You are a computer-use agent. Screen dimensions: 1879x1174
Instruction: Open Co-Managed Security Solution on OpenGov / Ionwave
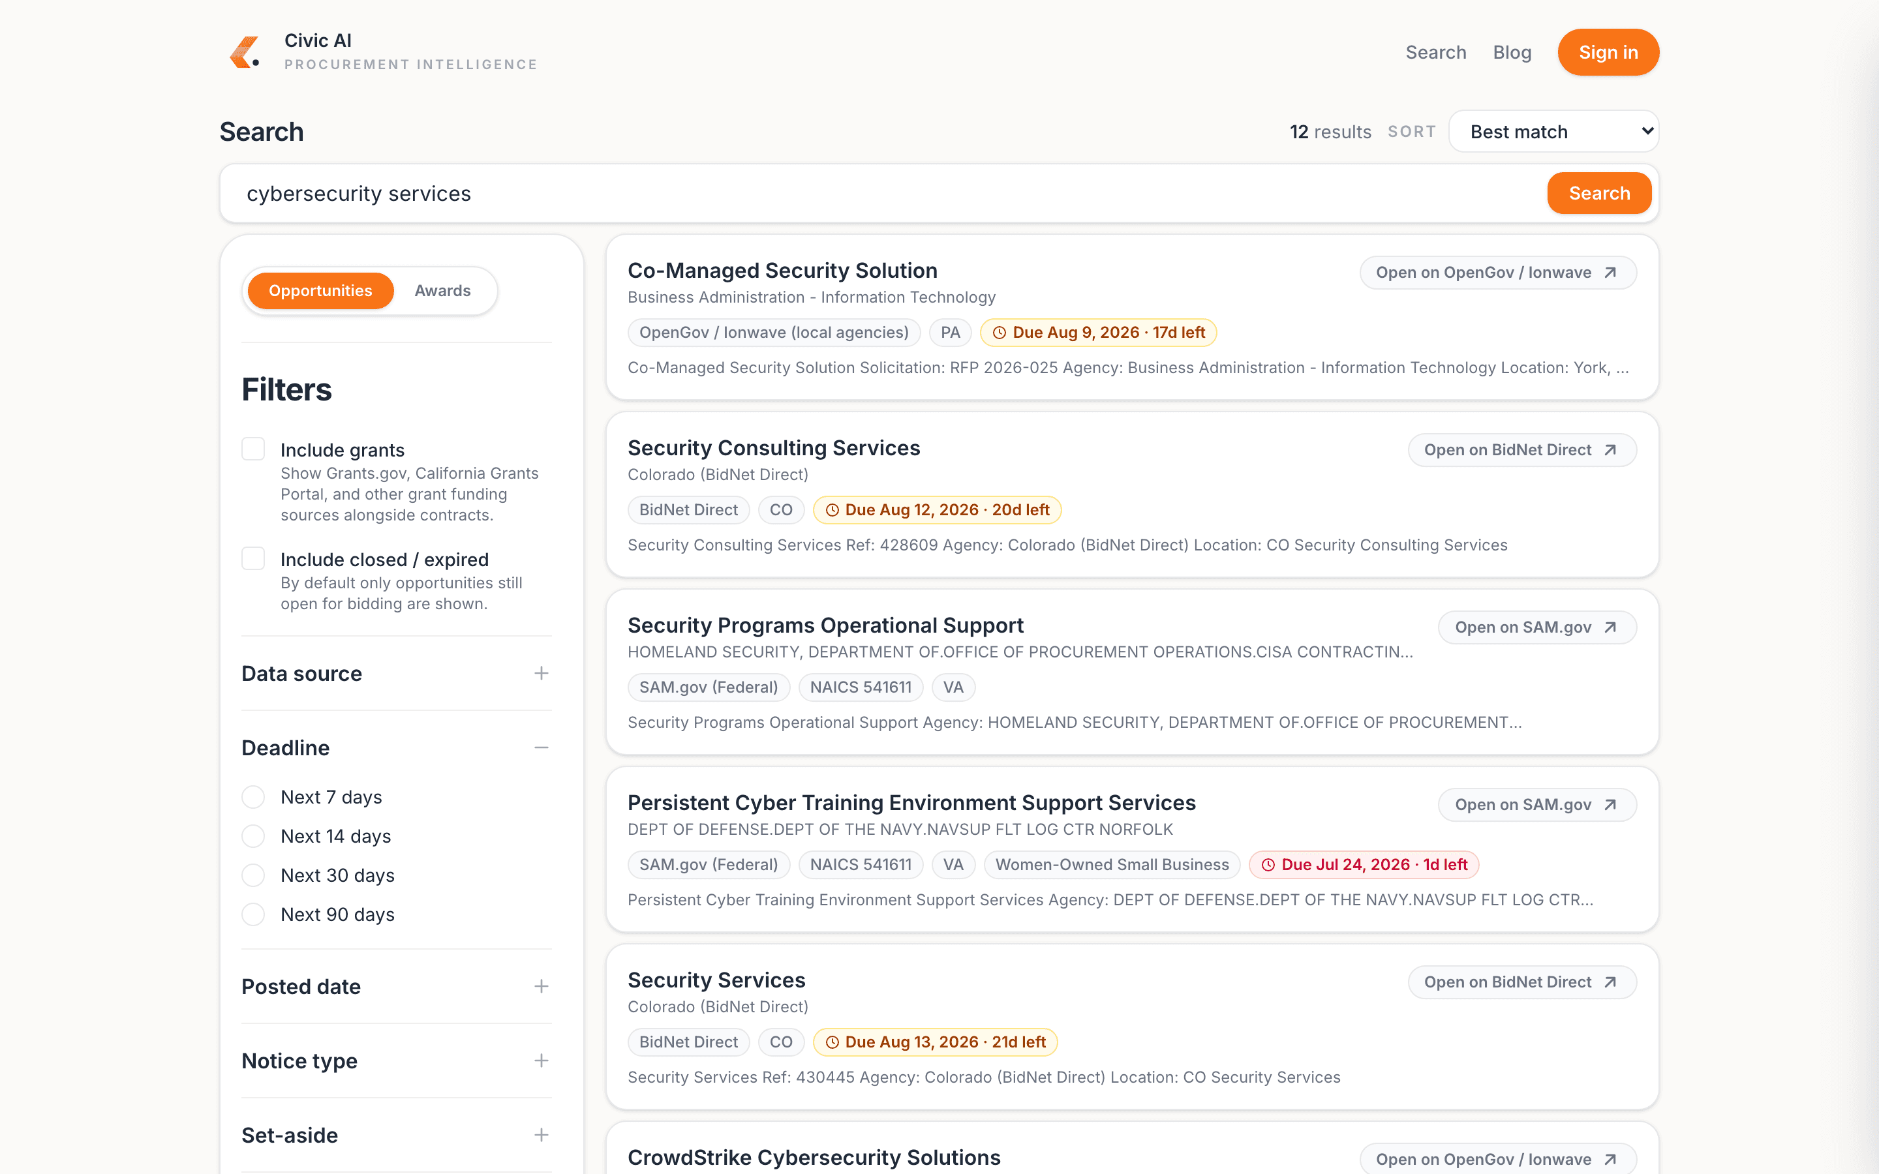[1498, 273]
